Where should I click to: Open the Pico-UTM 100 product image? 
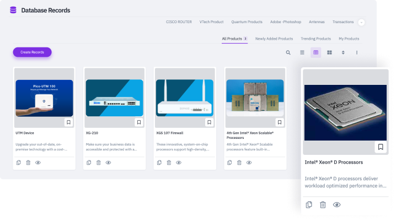pos(44,98)
